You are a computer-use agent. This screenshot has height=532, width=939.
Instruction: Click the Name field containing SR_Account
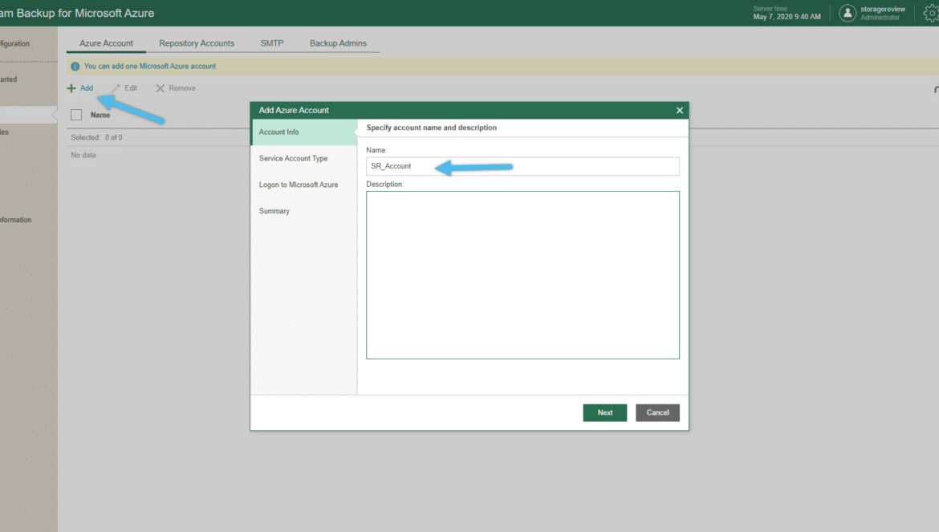pyautogui.click(x=522, y=166)
